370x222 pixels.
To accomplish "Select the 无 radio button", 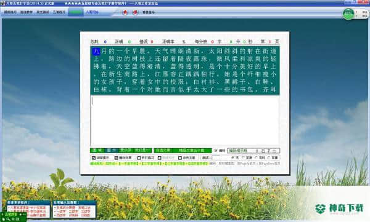I will [x=233, y=157].
